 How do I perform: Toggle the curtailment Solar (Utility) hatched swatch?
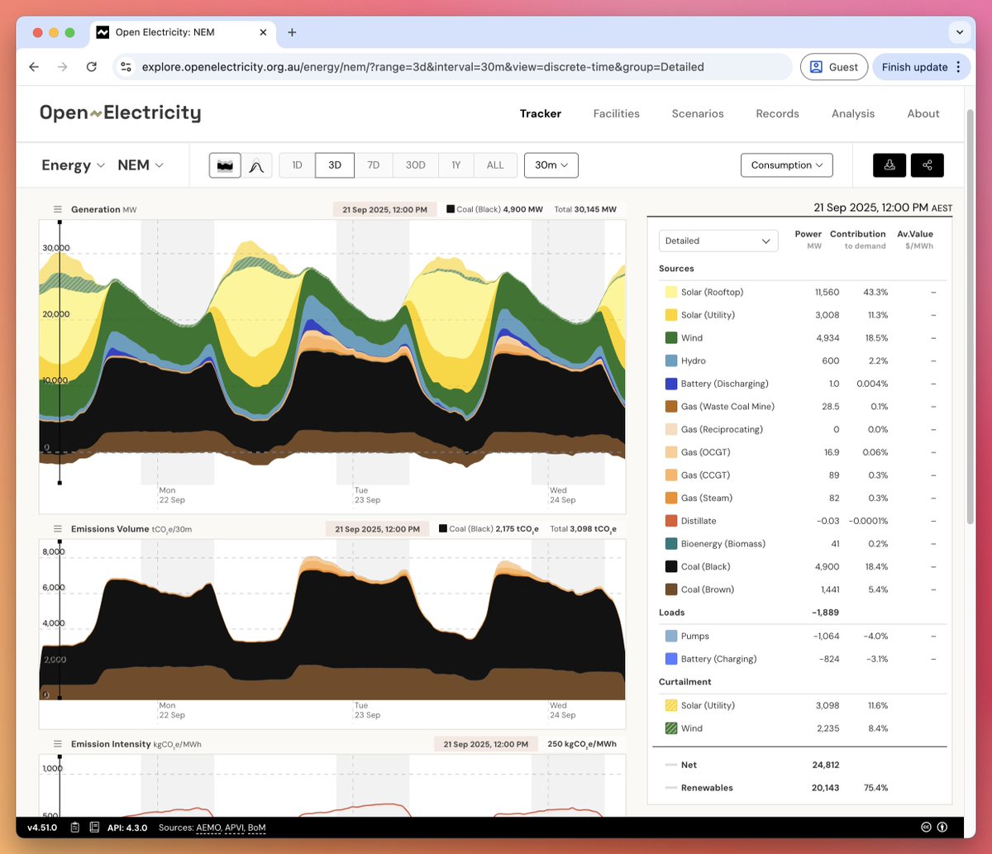pos(671,706)
